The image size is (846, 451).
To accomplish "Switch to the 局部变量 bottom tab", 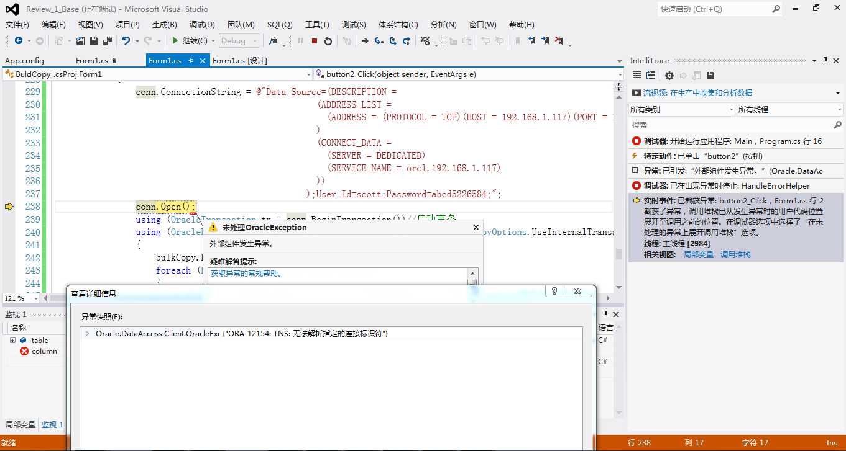I will coord(21,425).
